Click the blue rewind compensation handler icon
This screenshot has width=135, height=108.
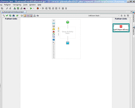54,40
